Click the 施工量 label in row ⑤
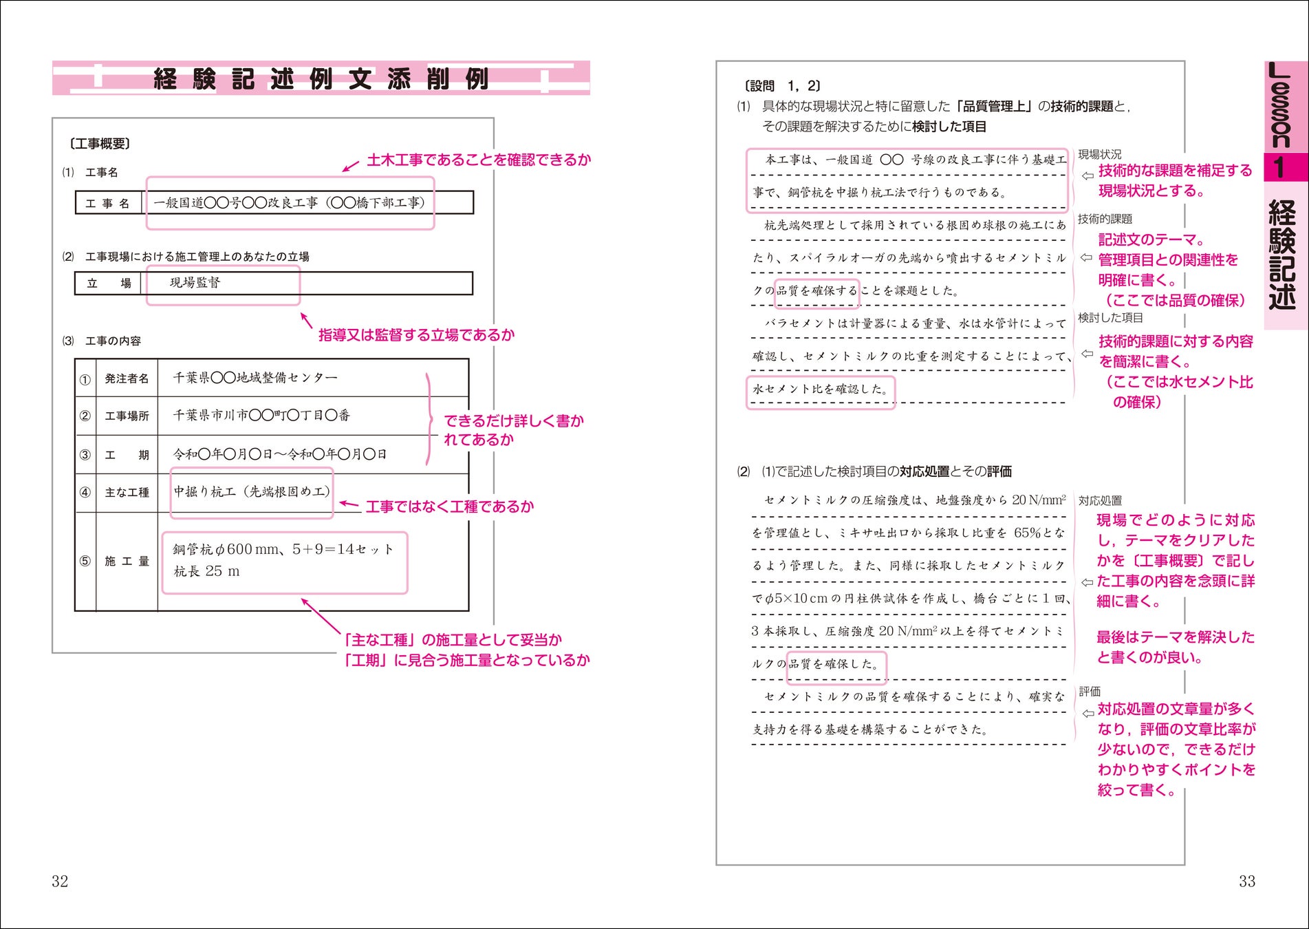This screenshot has height=929, width=1309. [x=127, y=562]
